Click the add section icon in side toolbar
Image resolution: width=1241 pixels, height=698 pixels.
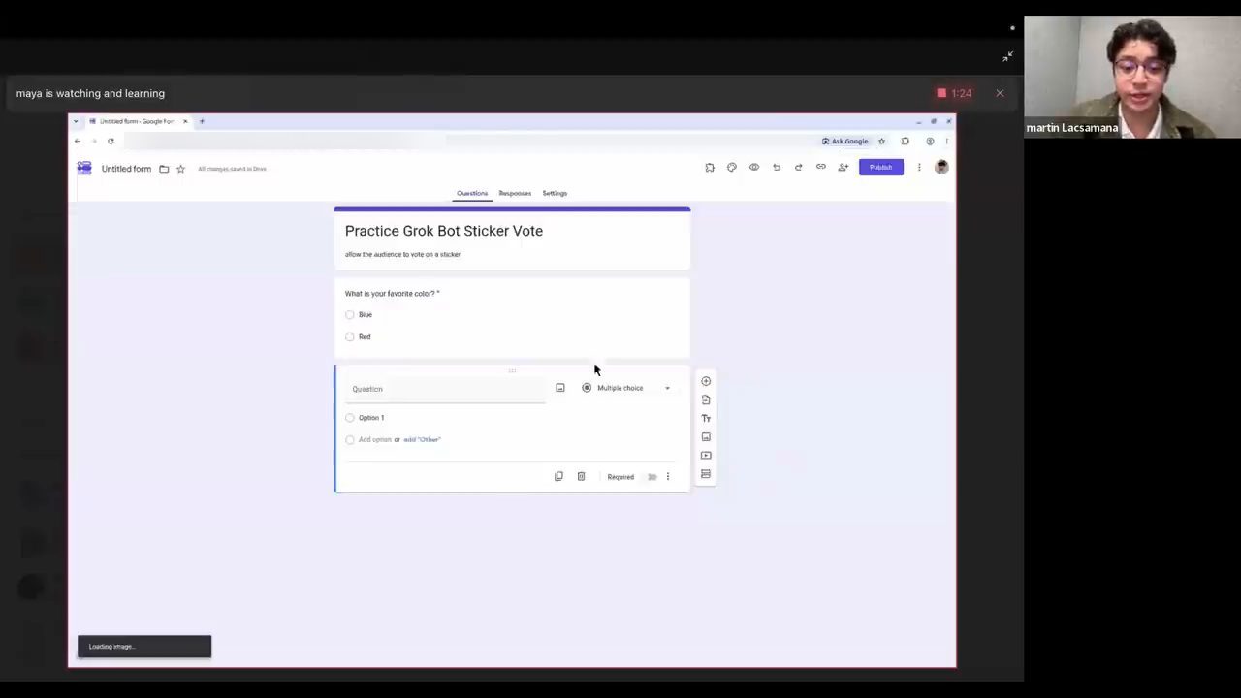[706, 474]
